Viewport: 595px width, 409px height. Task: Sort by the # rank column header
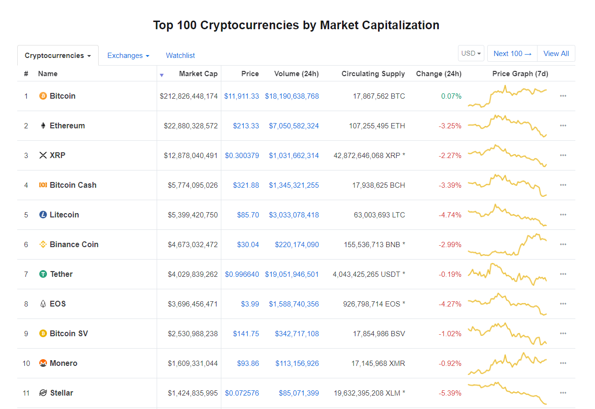coord(26,74)
